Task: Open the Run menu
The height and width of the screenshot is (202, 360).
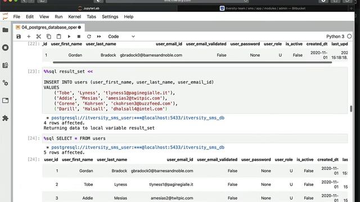Action: 58,17
